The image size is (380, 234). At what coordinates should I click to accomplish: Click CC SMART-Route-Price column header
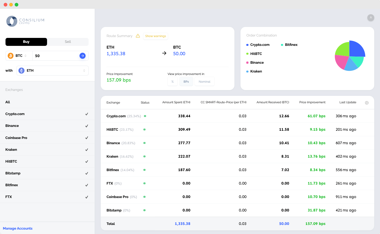[x=223, y=102]
